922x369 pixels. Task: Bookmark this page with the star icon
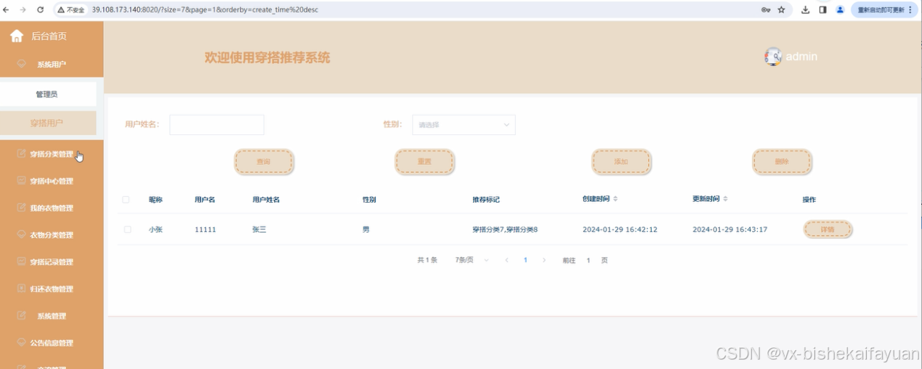782,9
